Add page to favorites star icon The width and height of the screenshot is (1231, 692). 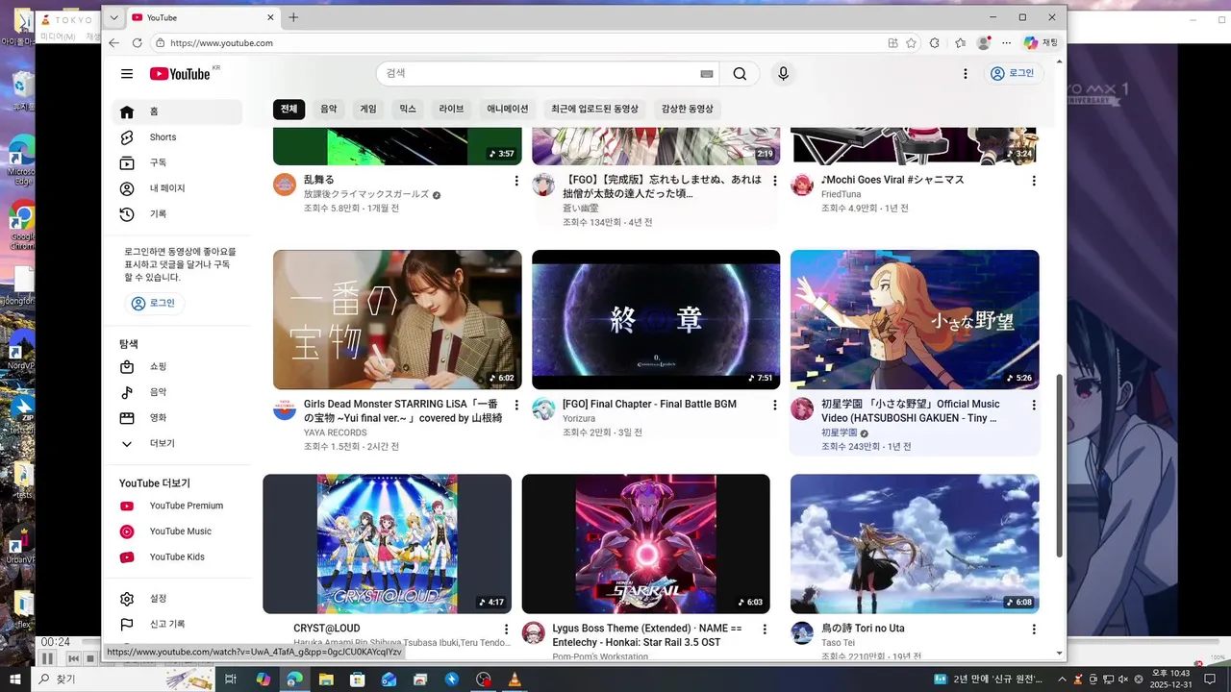pyautogui.click(x=911, y=43)
